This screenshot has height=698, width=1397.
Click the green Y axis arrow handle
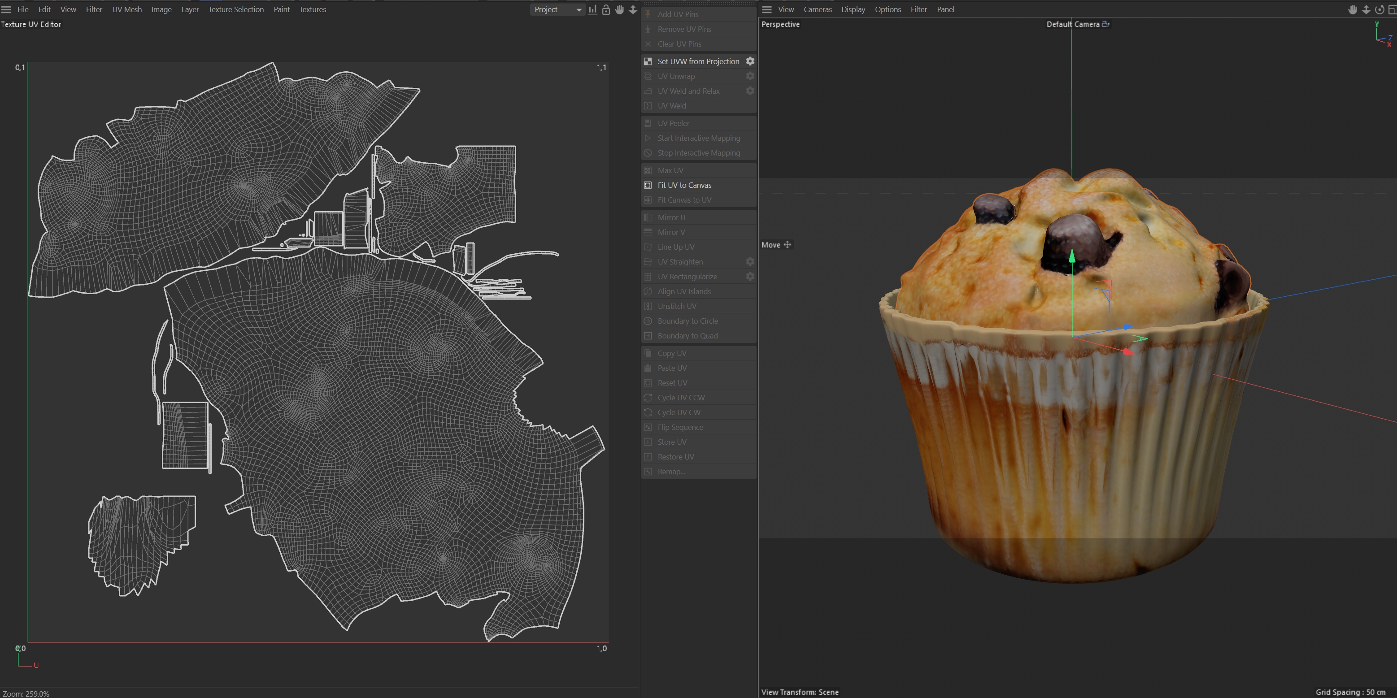1071,256
